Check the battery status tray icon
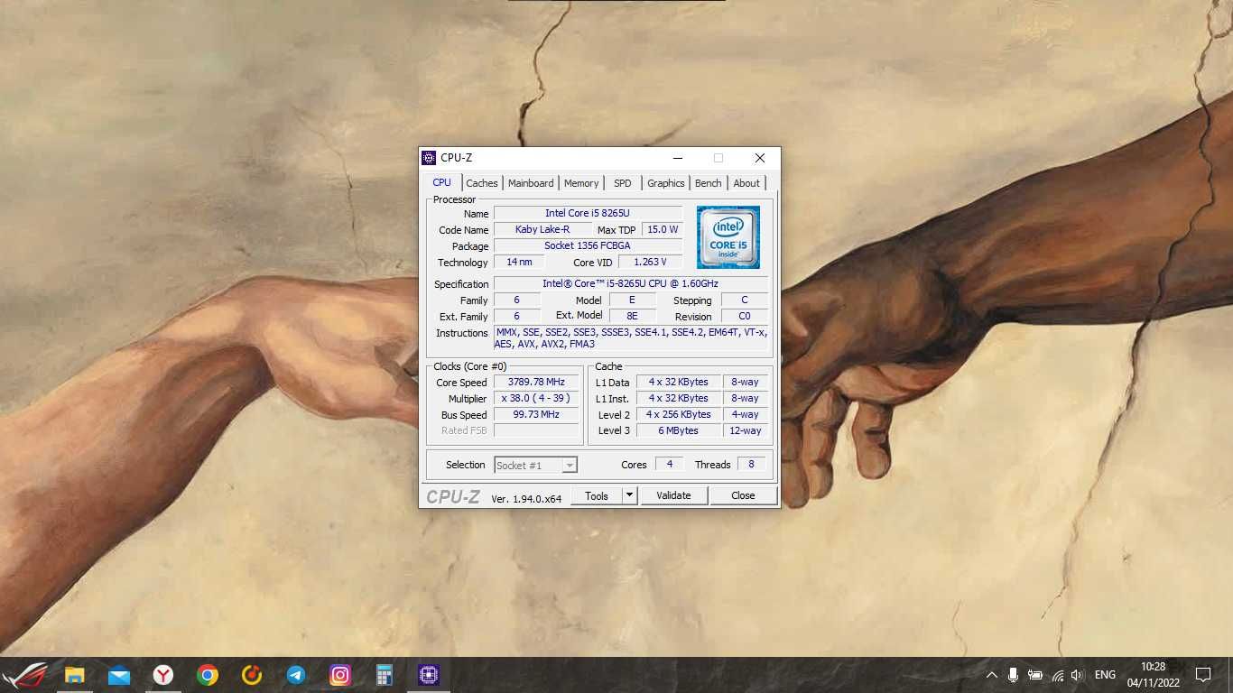Viewport: 1233px width, 693px height. coord(1035,675)
